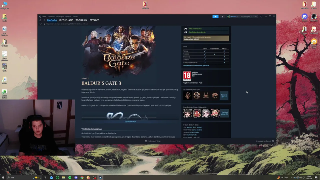320x180 pixels.
Task: Click the Xbox controller icon
Action: point(186,29)
